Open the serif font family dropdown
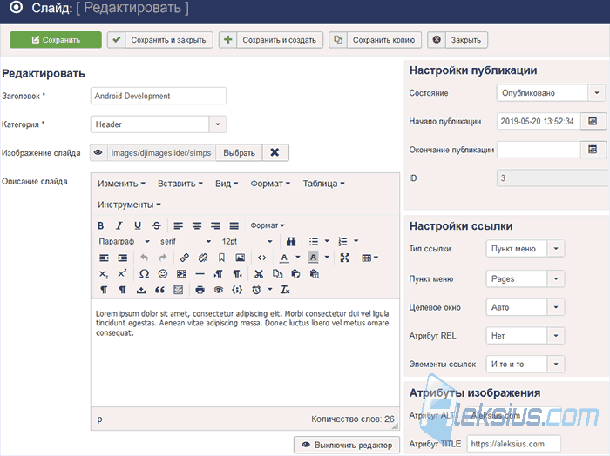 point(186,242)
